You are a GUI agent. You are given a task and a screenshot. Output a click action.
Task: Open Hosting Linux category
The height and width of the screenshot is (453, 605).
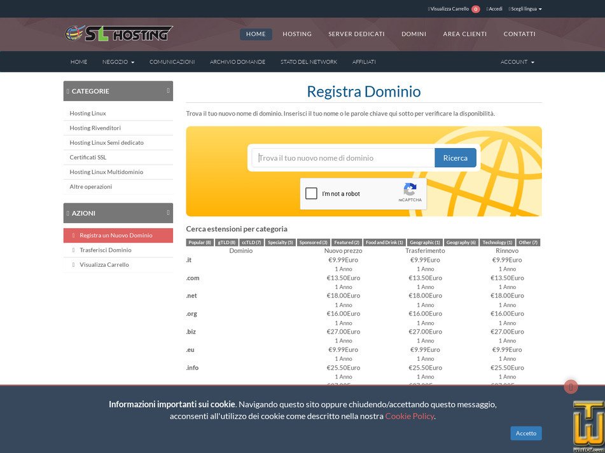click(x=118, y=113)
